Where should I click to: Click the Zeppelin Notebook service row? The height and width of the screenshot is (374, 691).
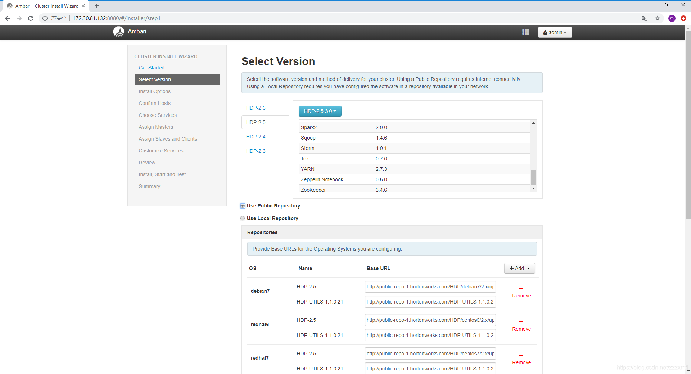[415, 179]
